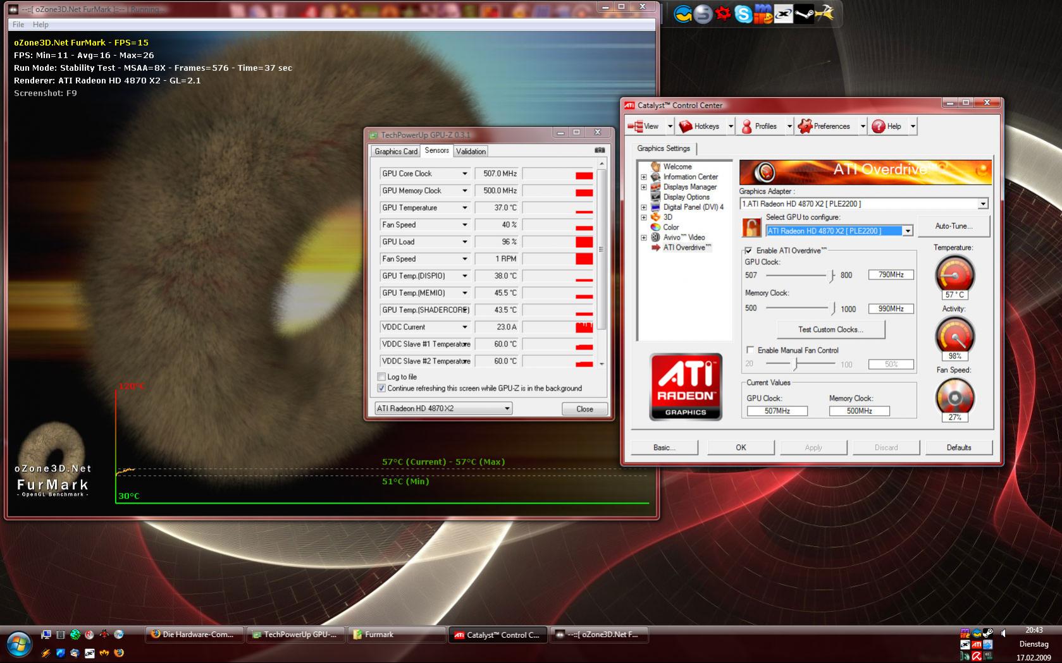Click the Steam icon in the system tray
The image size is (1062, 663).
pos(988,633)
